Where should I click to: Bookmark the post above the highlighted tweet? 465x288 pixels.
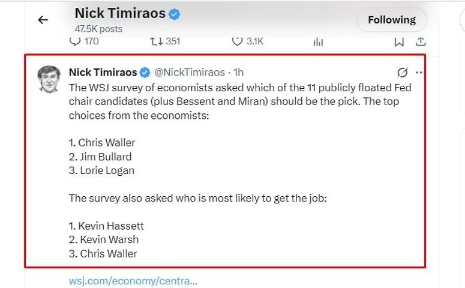399,41
